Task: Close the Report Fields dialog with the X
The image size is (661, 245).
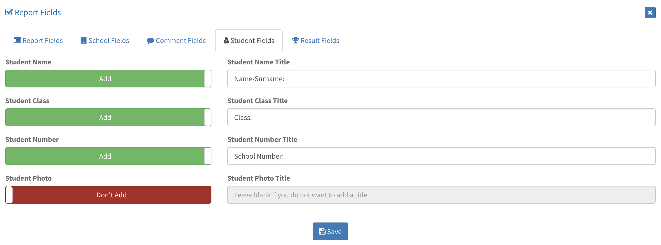Action: pos(650,13)
